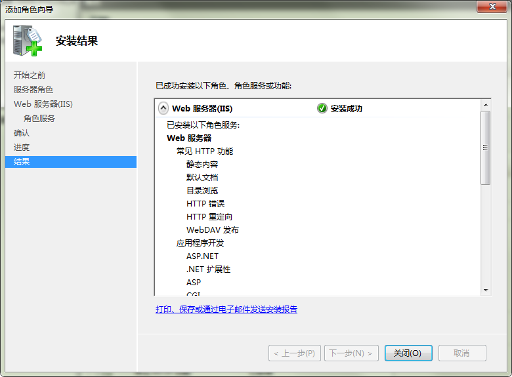Click the 静态内容 entry
This screenshot has height=377, width=512.
[x=202, y=165]
